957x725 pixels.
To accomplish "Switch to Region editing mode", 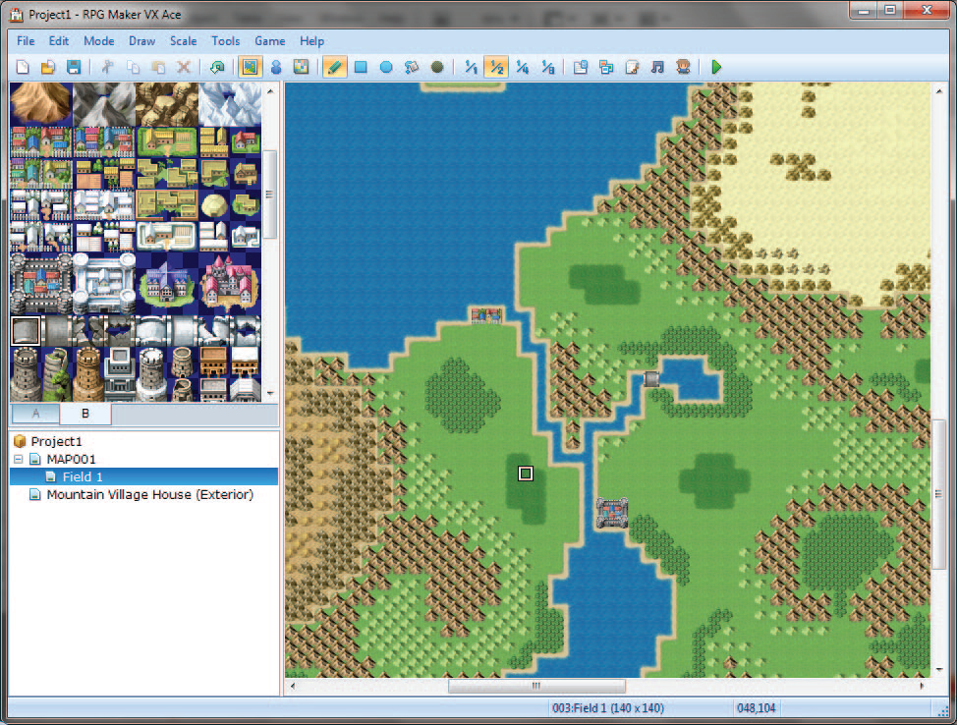I will coord(301,67).
